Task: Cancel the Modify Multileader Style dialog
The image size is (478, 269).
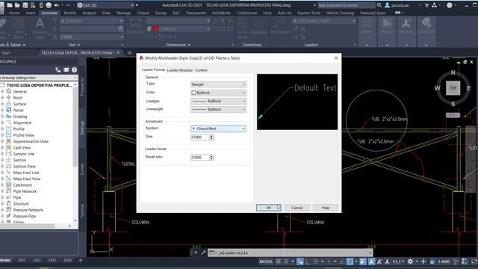Action: (x=297, y=208)
